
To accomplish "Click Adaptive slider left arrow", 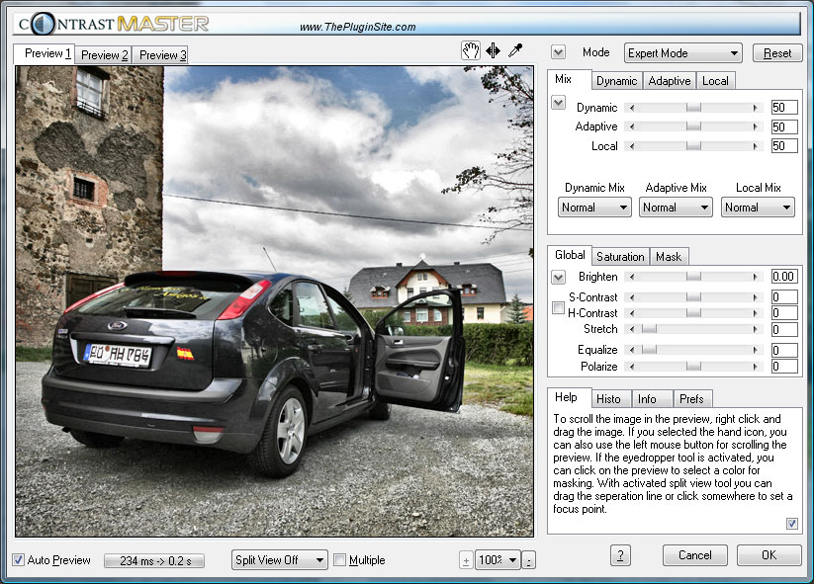I will 631,126.
